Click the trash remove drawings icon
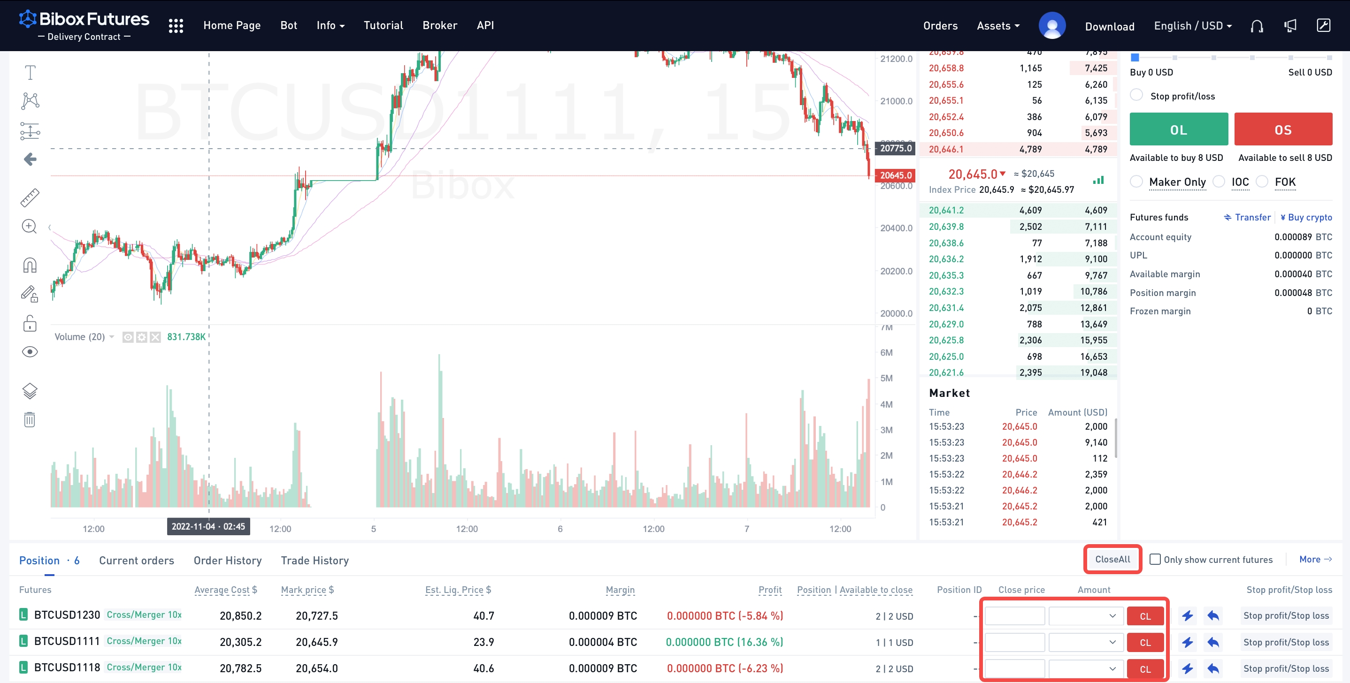Viewport: 1350px width, 683px height. coord(30,419)
